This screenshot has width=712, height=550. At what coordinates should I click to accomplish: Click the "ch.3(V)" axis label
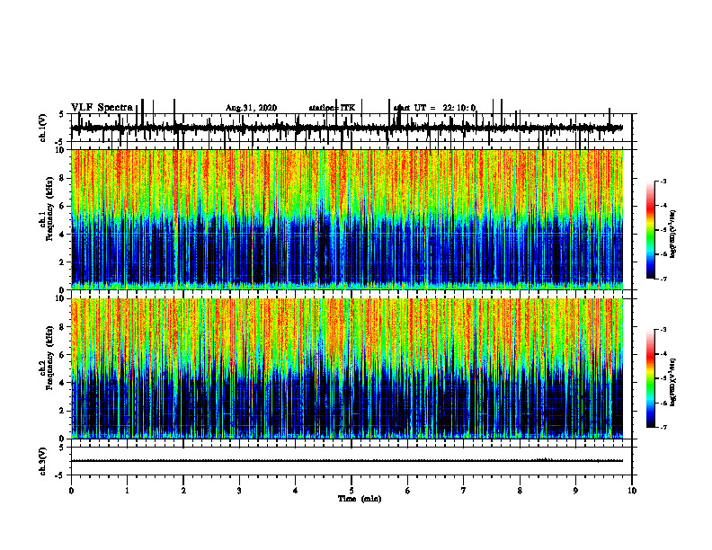point(43,462)
